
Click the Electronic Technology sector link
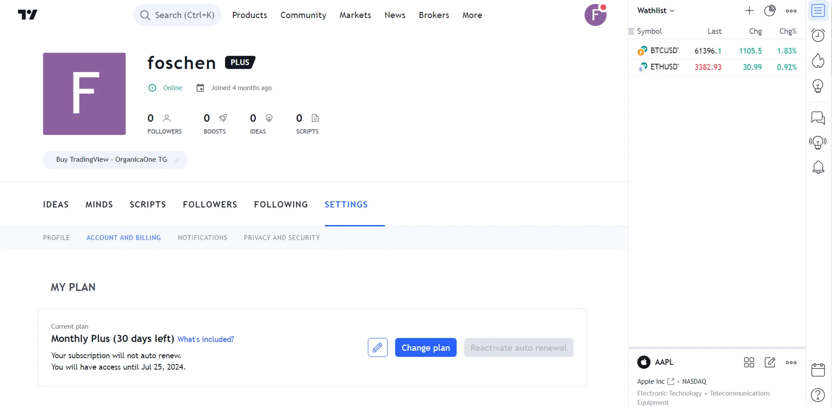pos(669,393)
